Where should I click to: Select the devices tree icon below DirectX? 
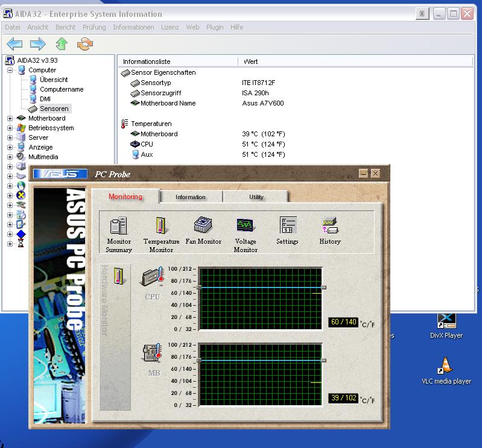(21, 205)
